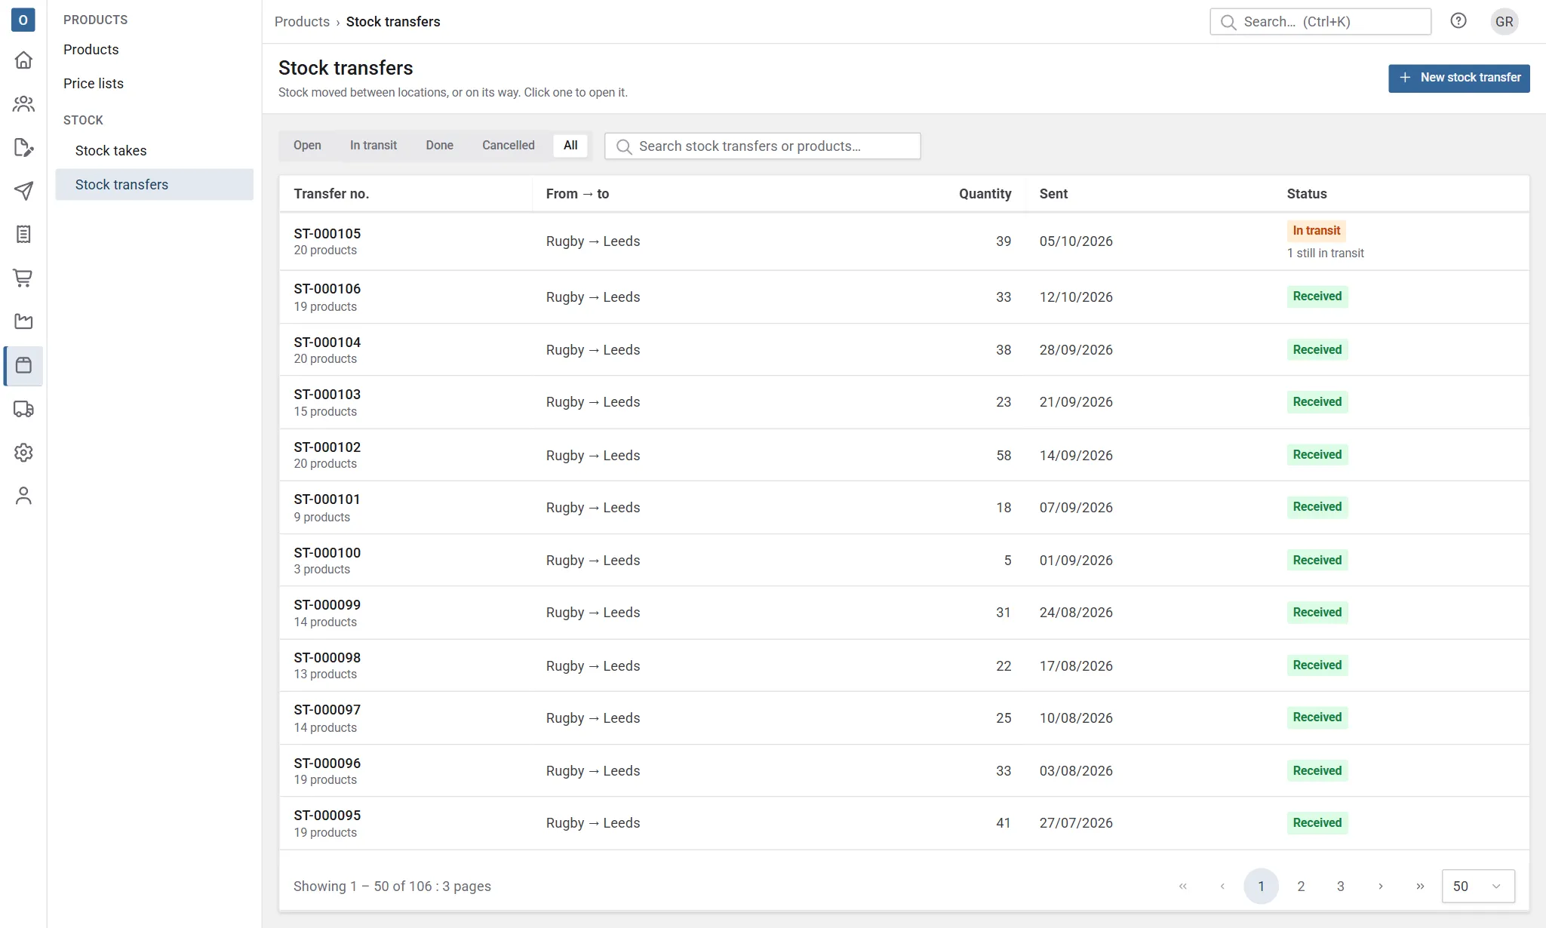Switch to the Cancelled filter tab
Screen dimensions: 1546x928
coord(509,146)
